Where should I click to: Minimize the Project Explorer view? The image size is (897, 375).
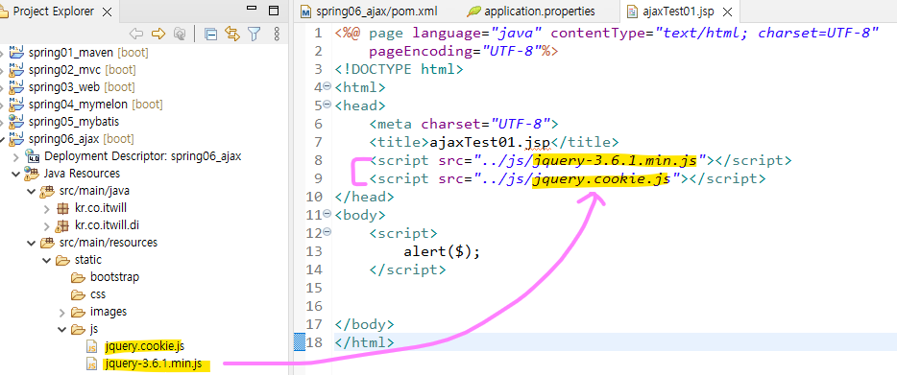(x=252, y=8)
